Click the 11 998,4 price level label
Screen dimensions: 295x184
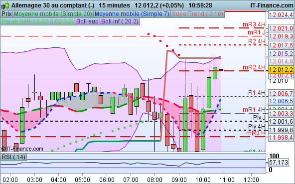[x=281, y=138]
